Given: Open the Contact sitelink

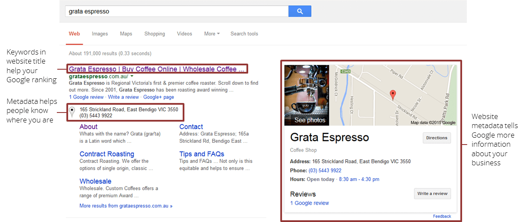Looking at the screenshot, I should tap(191, 127).
